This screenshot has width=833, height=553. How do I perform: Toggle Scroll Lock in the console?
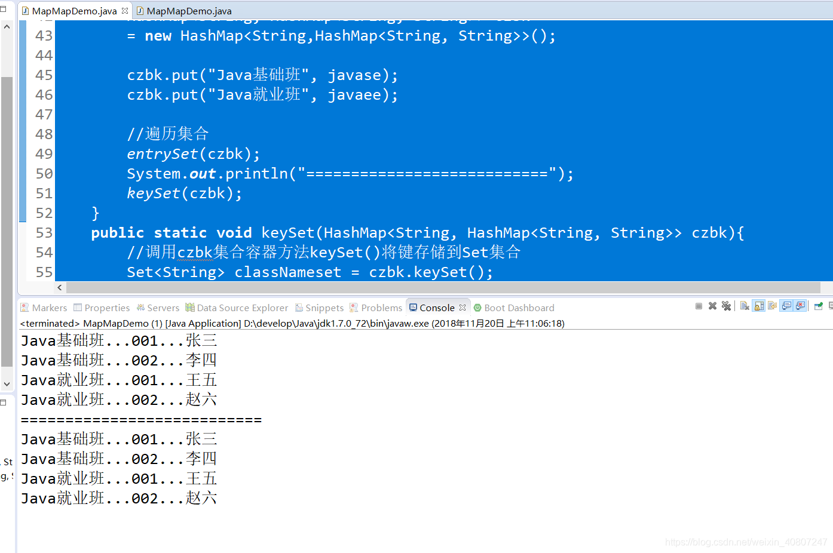759,306
